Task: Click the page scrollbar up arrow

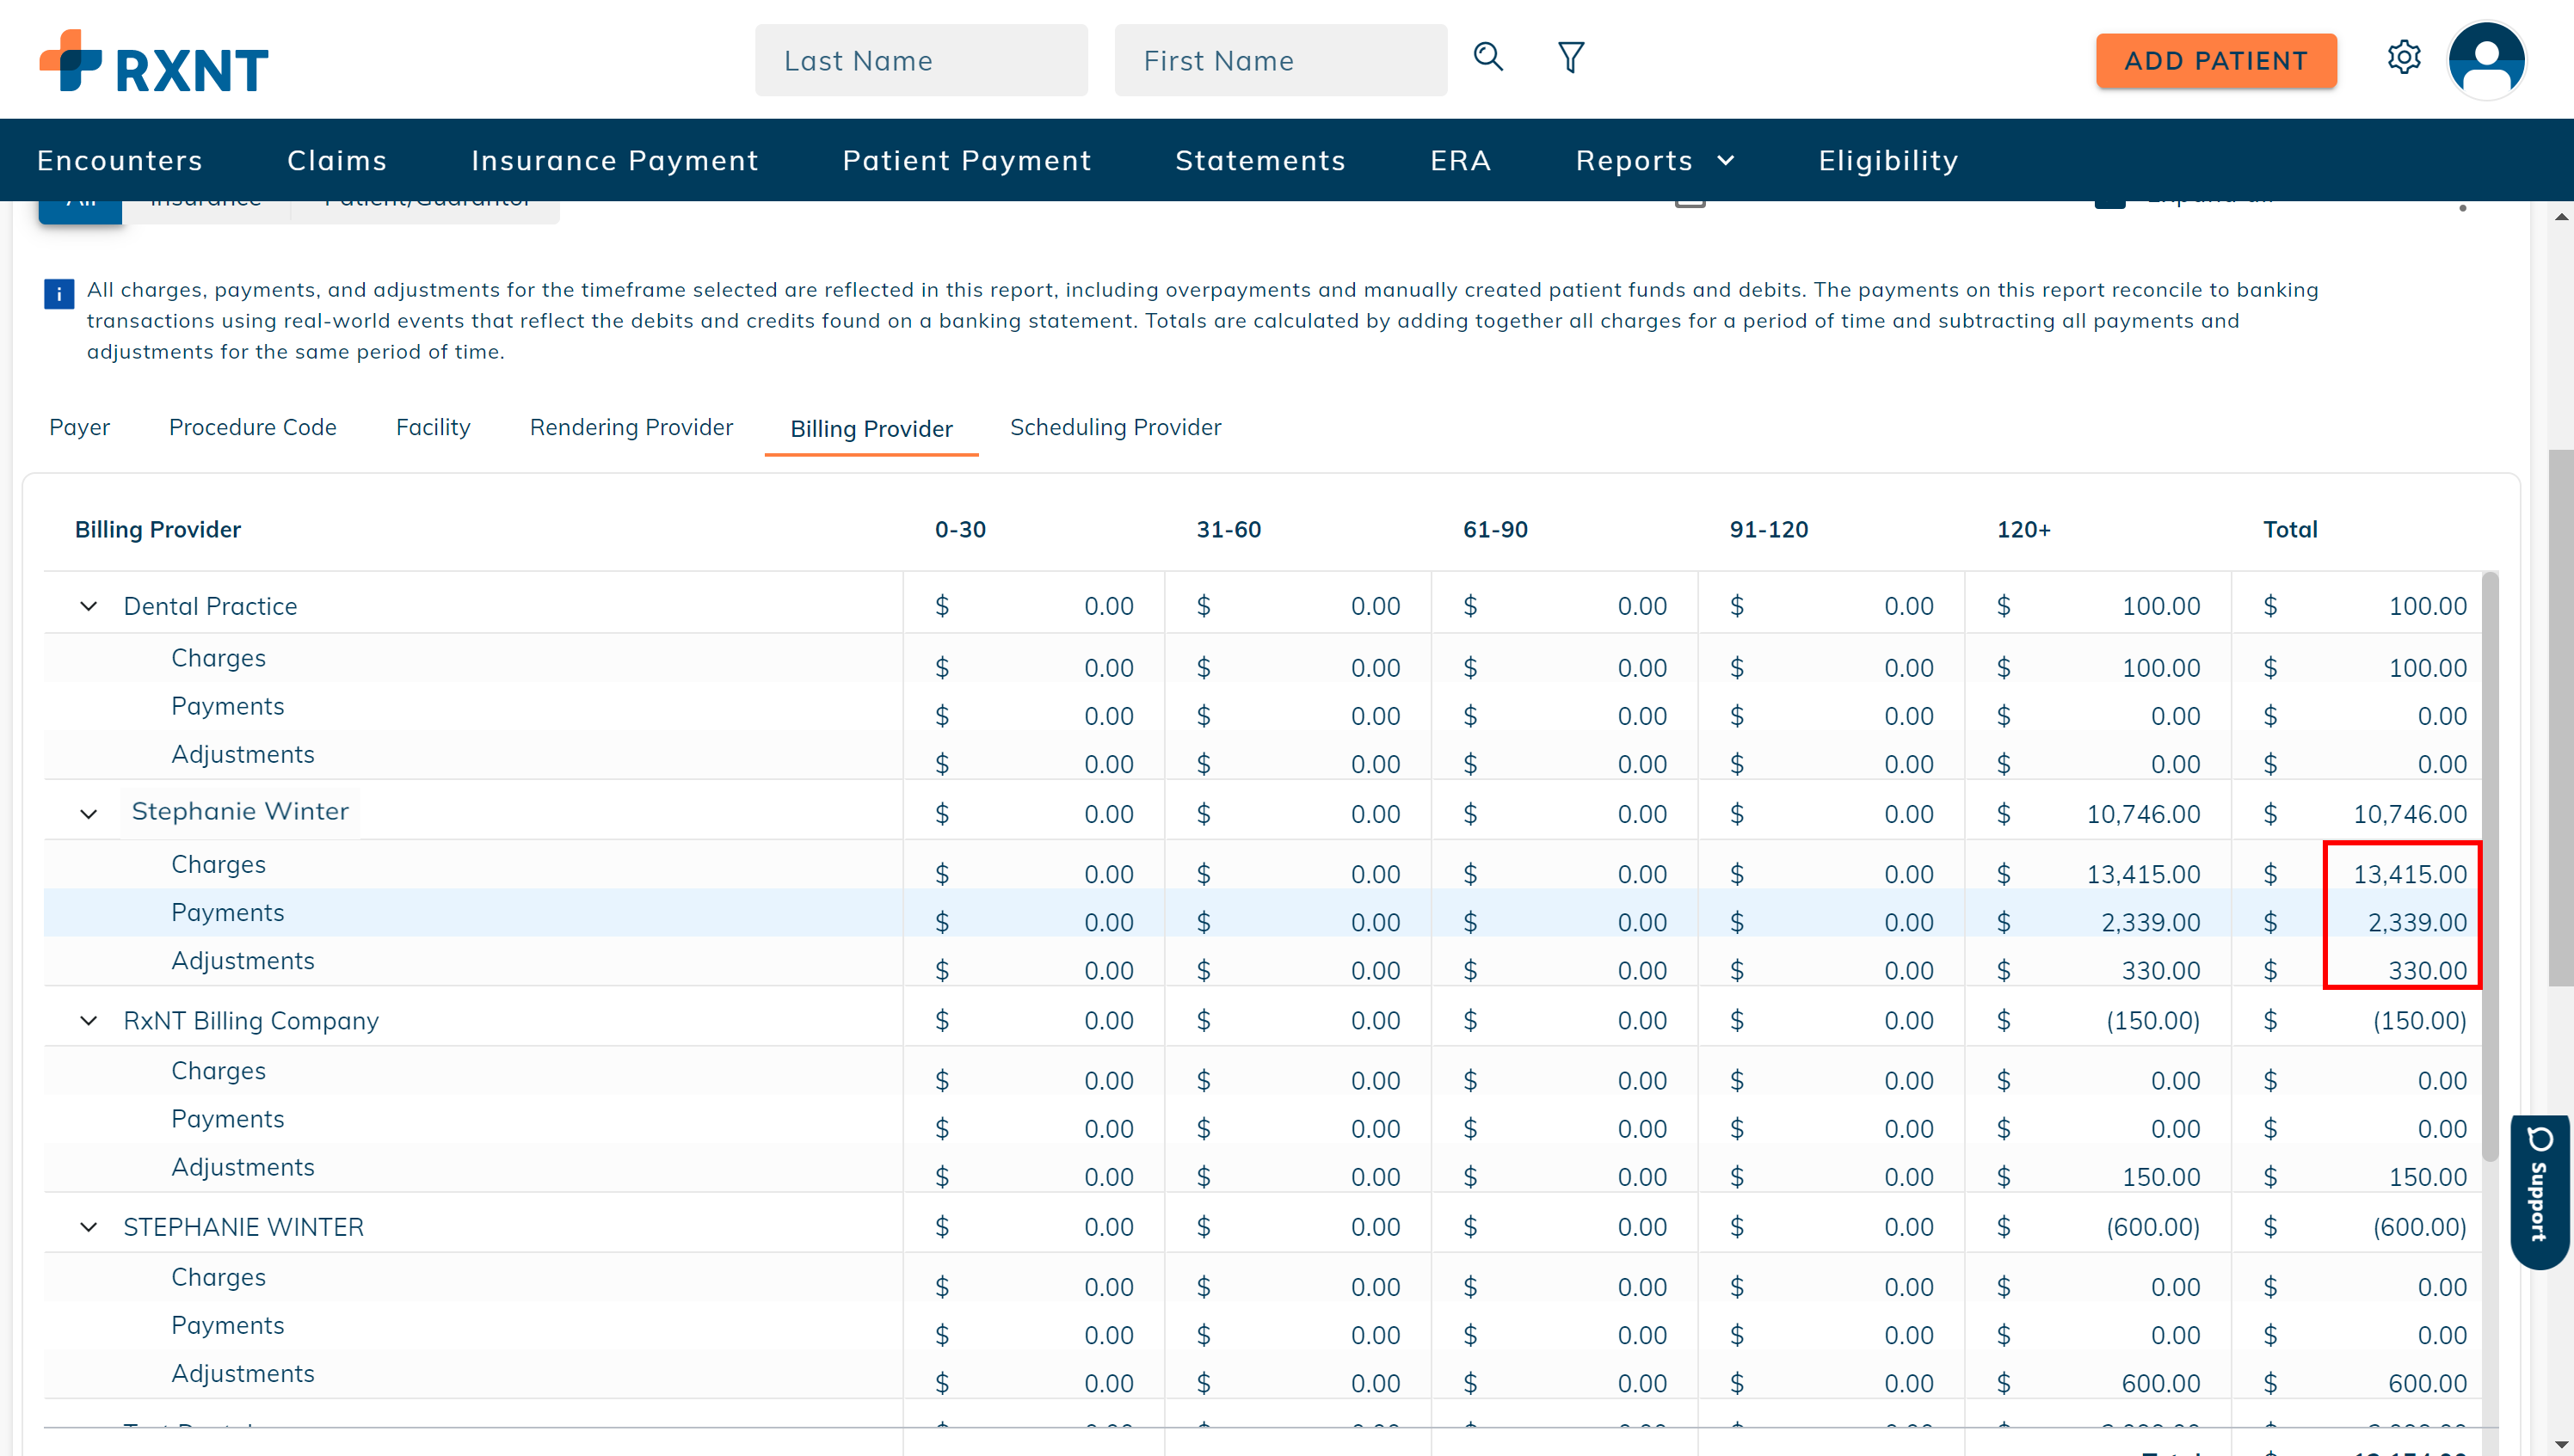Action: click(2561, 216)
